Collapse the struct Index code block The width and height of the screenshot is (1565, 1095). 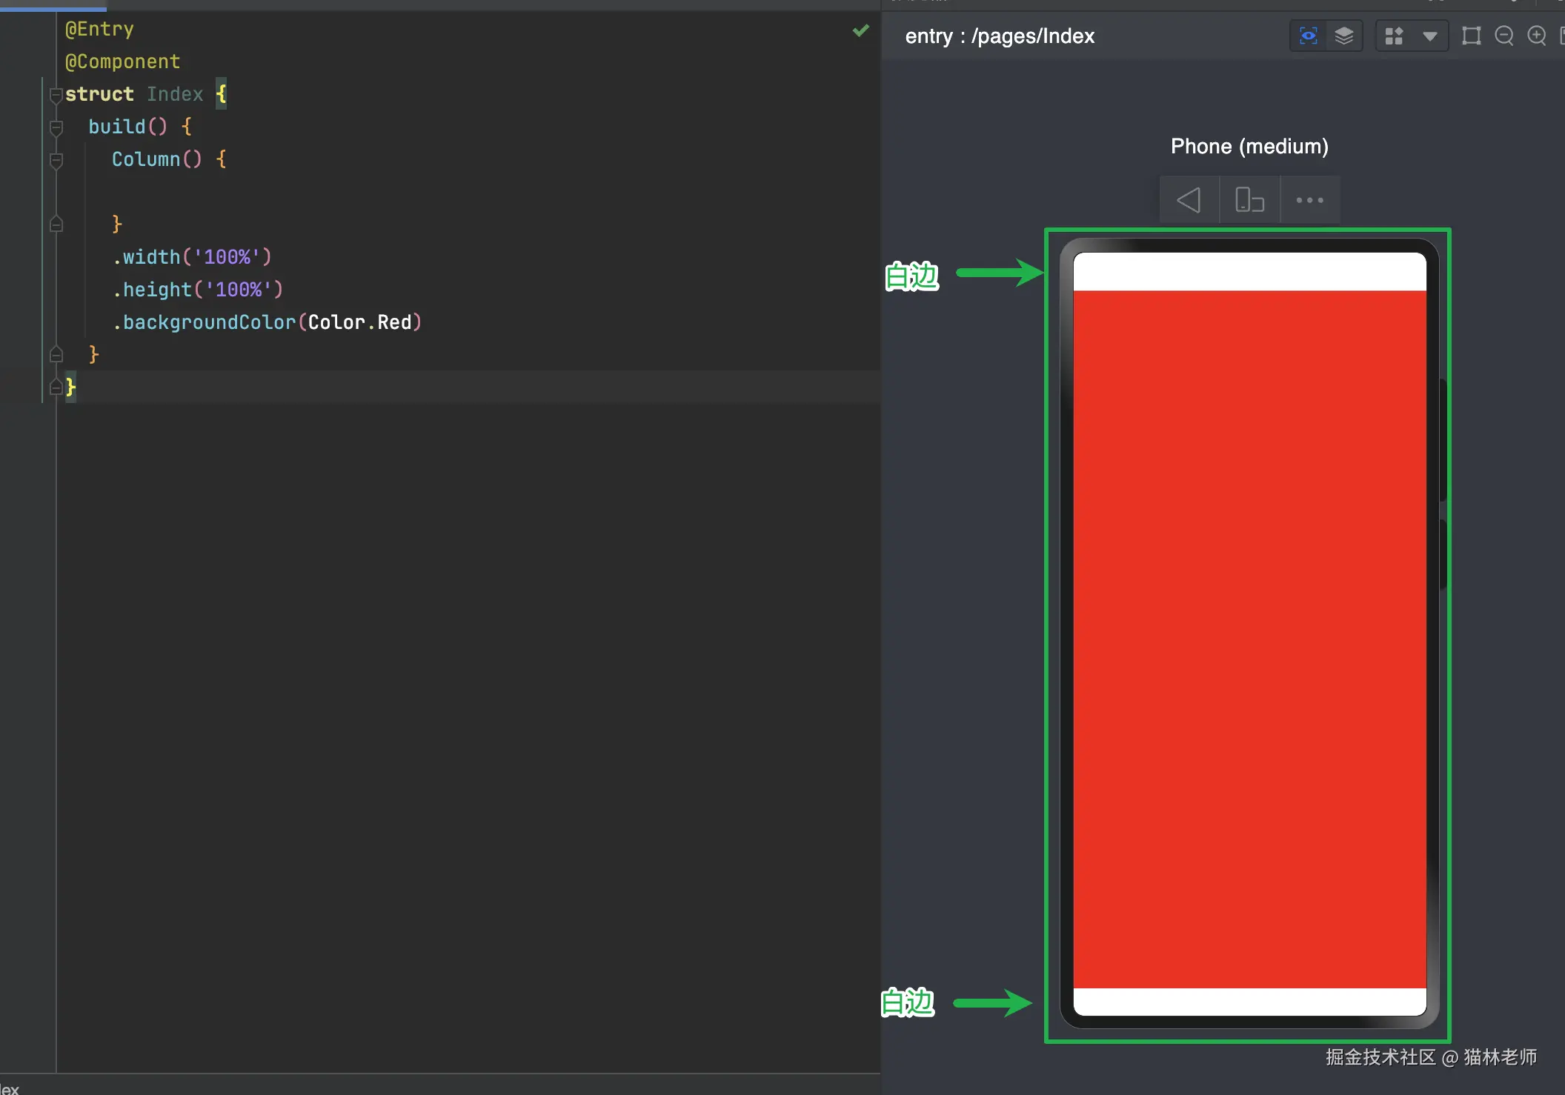[56, 95]
